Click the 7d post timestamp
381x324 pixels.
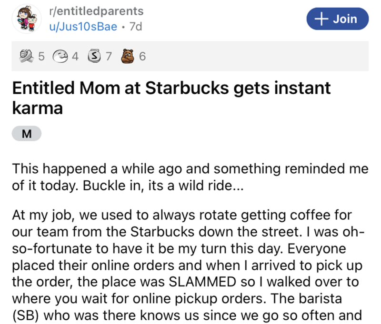pyautogui.click(x=135, y=26)
